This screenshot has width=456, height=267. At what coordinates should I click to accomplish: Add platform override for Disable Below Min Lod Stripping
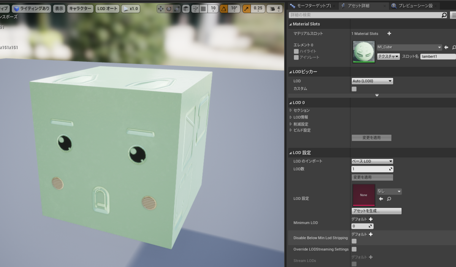[x=370, y=234]
